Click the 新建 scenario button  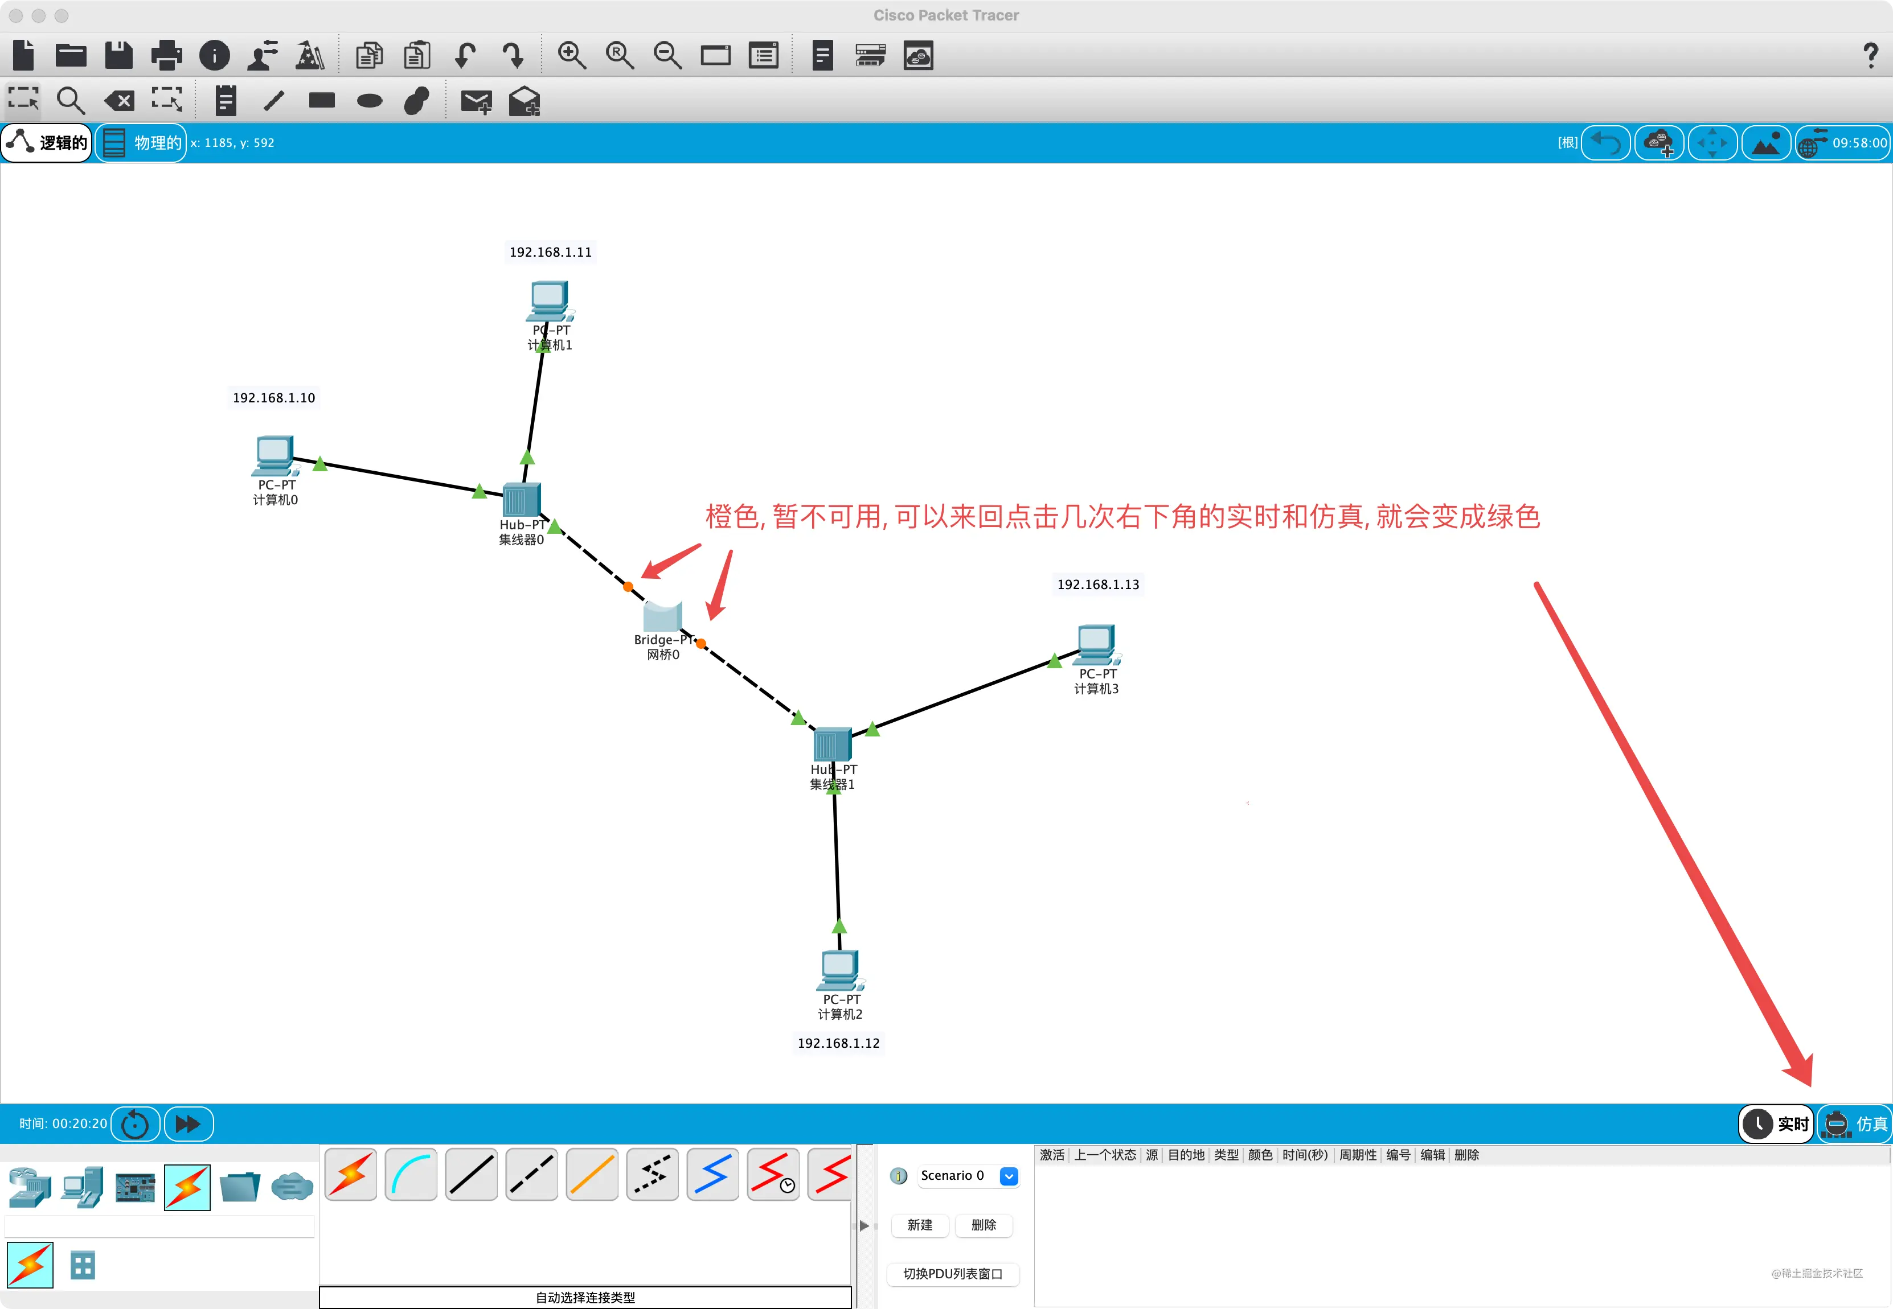tap(920, 1225)
